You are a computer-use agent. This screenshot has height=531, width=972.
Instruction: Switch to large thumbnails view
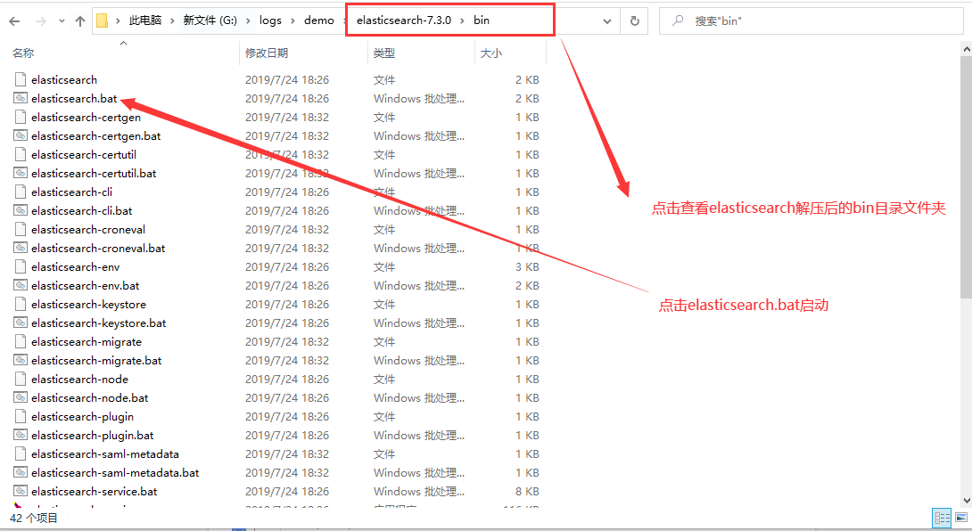[961, 518]
